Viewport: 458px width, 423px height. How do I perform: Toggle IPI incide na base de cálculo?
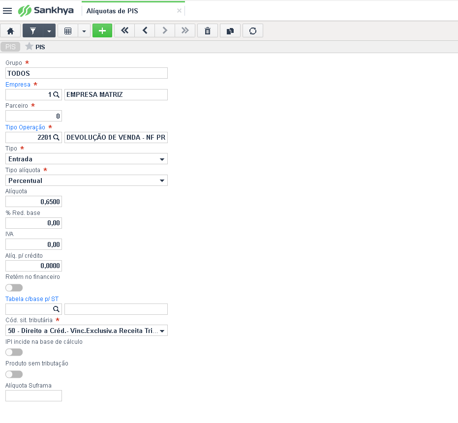[x=14, y=352]
